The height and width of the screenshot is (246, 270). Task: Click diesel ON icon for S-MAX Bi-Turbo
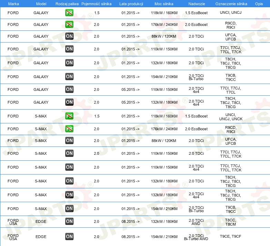[x=69, y=209]
